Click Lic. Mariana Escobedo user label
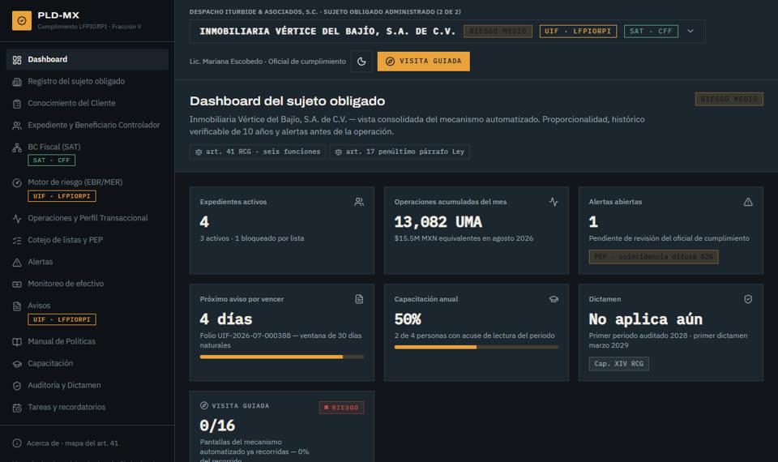 (x=267, y=62)
